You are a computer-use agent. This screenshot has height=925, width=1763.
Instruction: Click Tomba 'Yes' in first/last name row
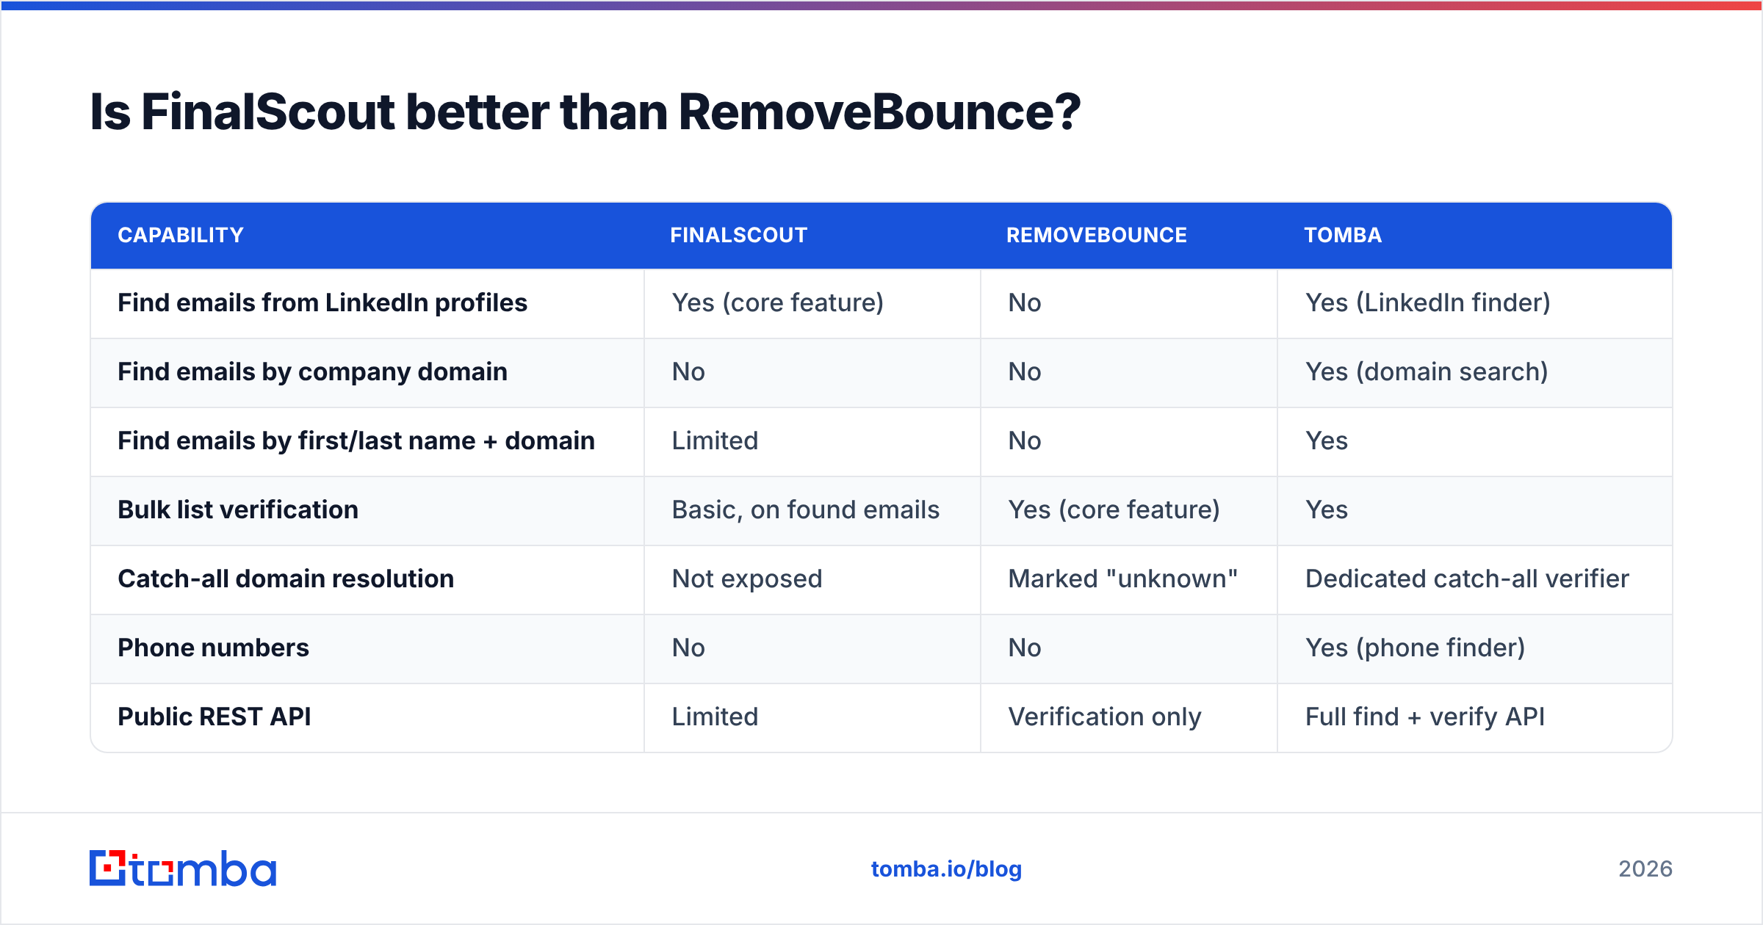tap(1327, 440)
